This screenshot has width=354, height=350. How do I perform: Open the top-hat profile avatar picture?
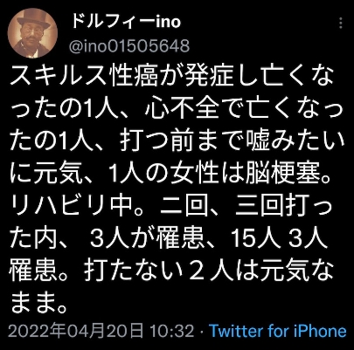pyautogui.click(x=32, y=33)
